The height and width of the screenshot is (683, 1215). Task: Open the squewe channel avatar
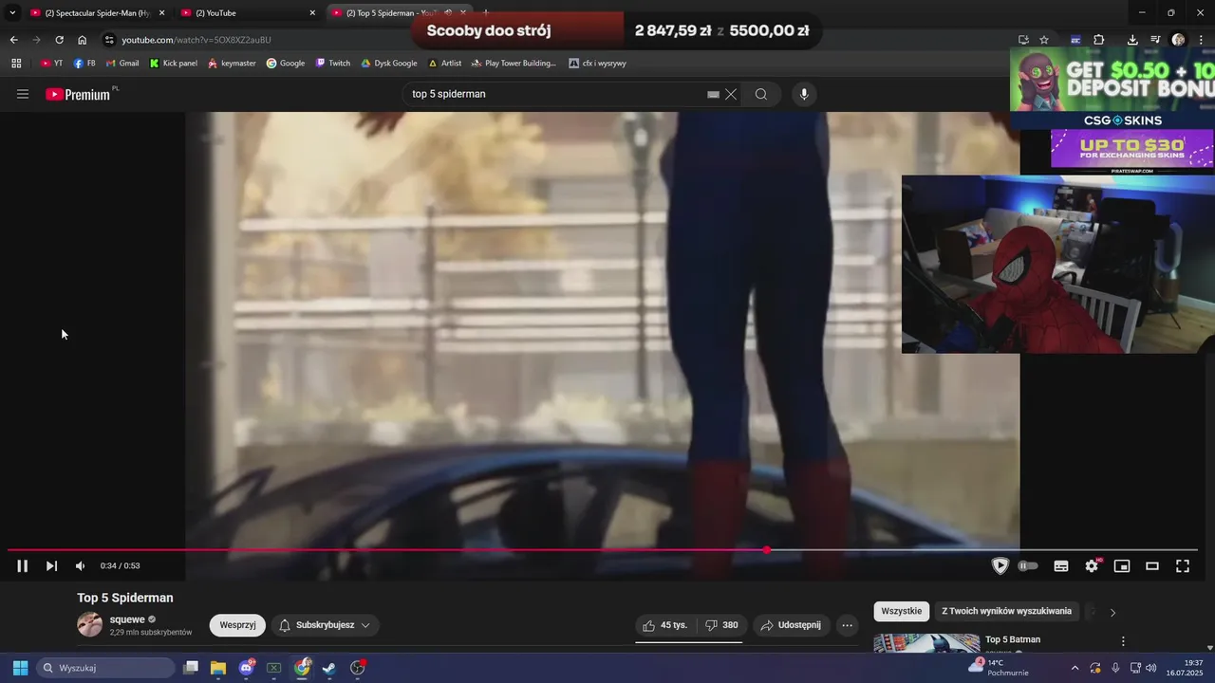point(89,624)
